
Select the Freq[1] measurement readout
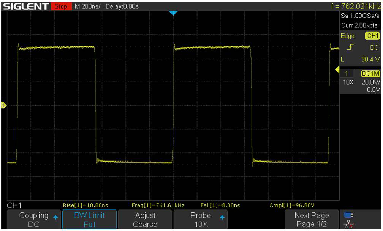click(x=158, y=205)
